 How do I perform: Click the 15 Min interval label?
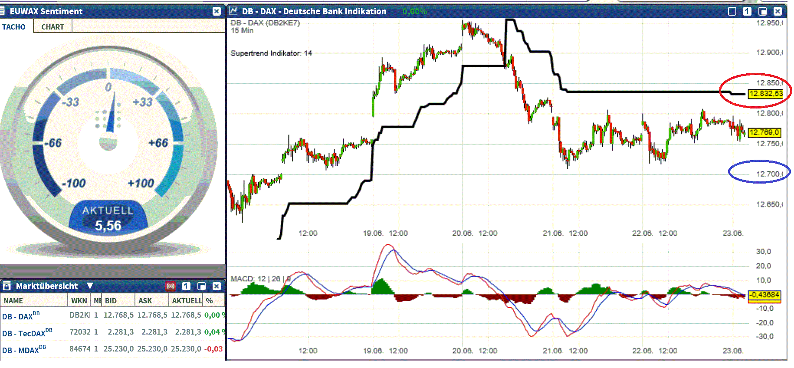point(242,30)
